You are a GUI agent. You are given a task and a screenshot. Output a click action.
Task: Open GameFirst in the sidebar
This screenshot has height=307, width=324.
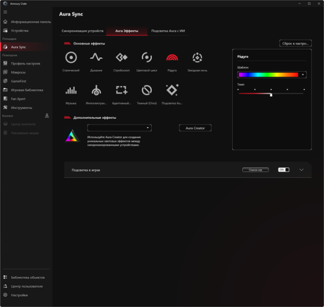[26, 81]
